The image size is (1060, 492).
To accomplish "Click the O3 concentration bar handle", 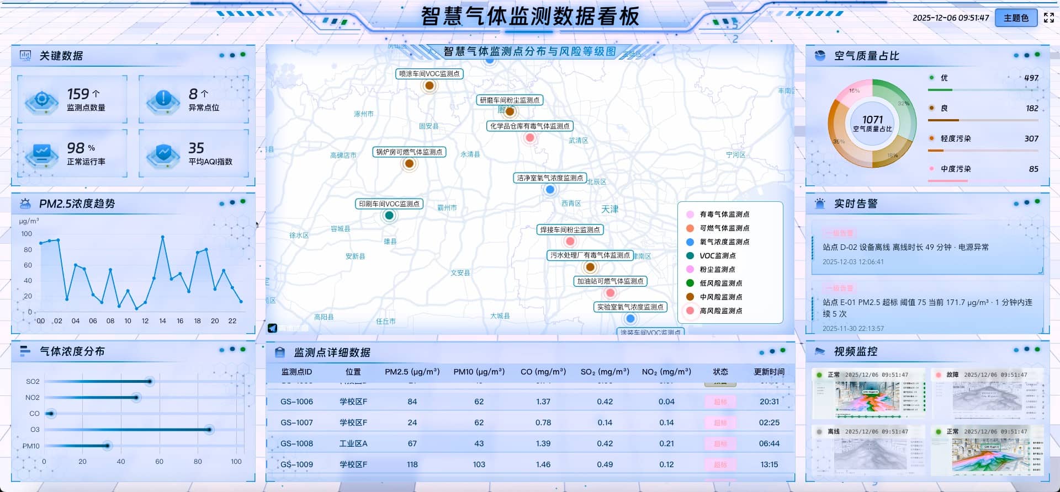I will 209,429.
